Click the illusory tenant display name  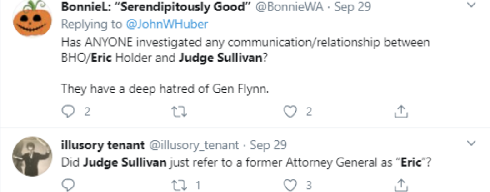(103, 145)
